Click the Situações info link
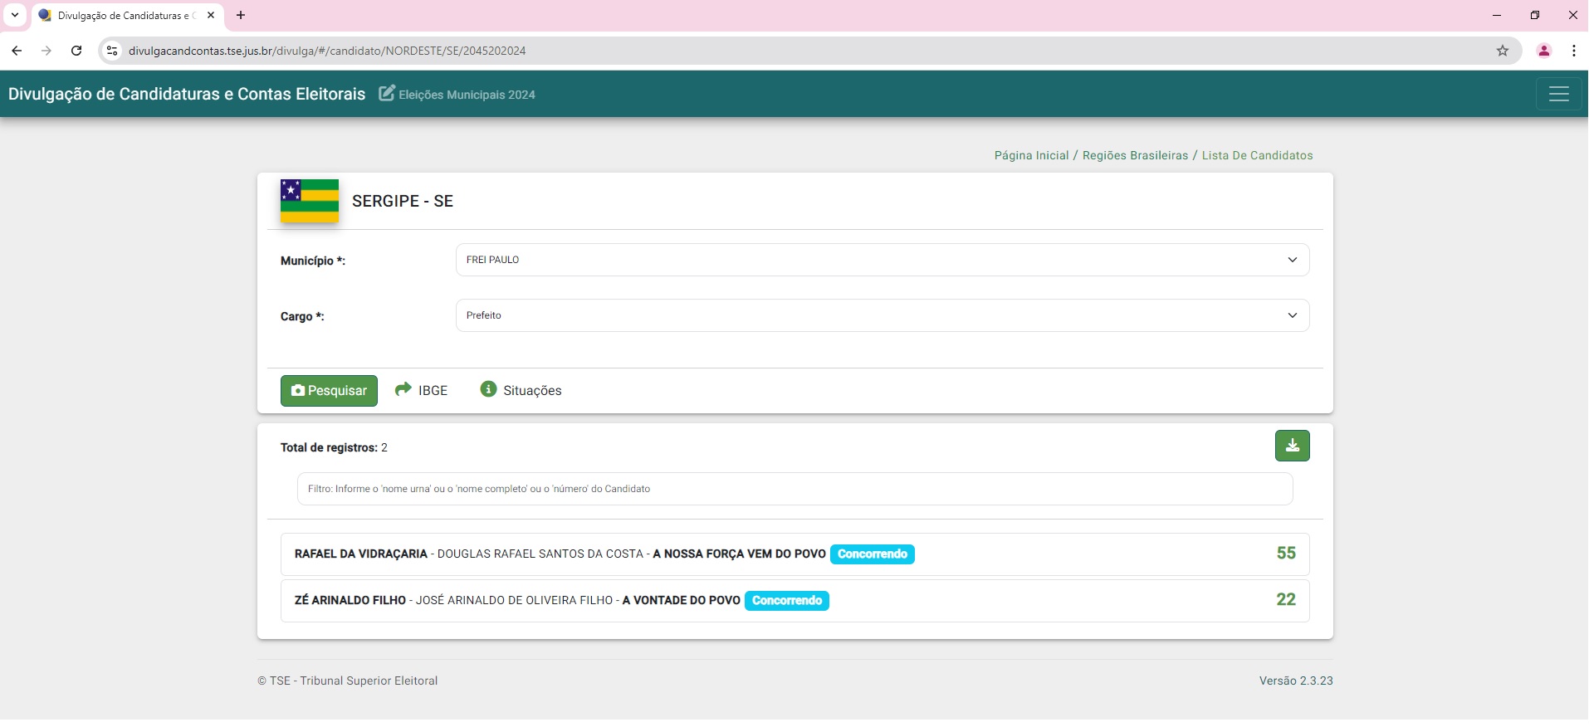Viewport: 1589px width, 727px height. pos(521,390)
